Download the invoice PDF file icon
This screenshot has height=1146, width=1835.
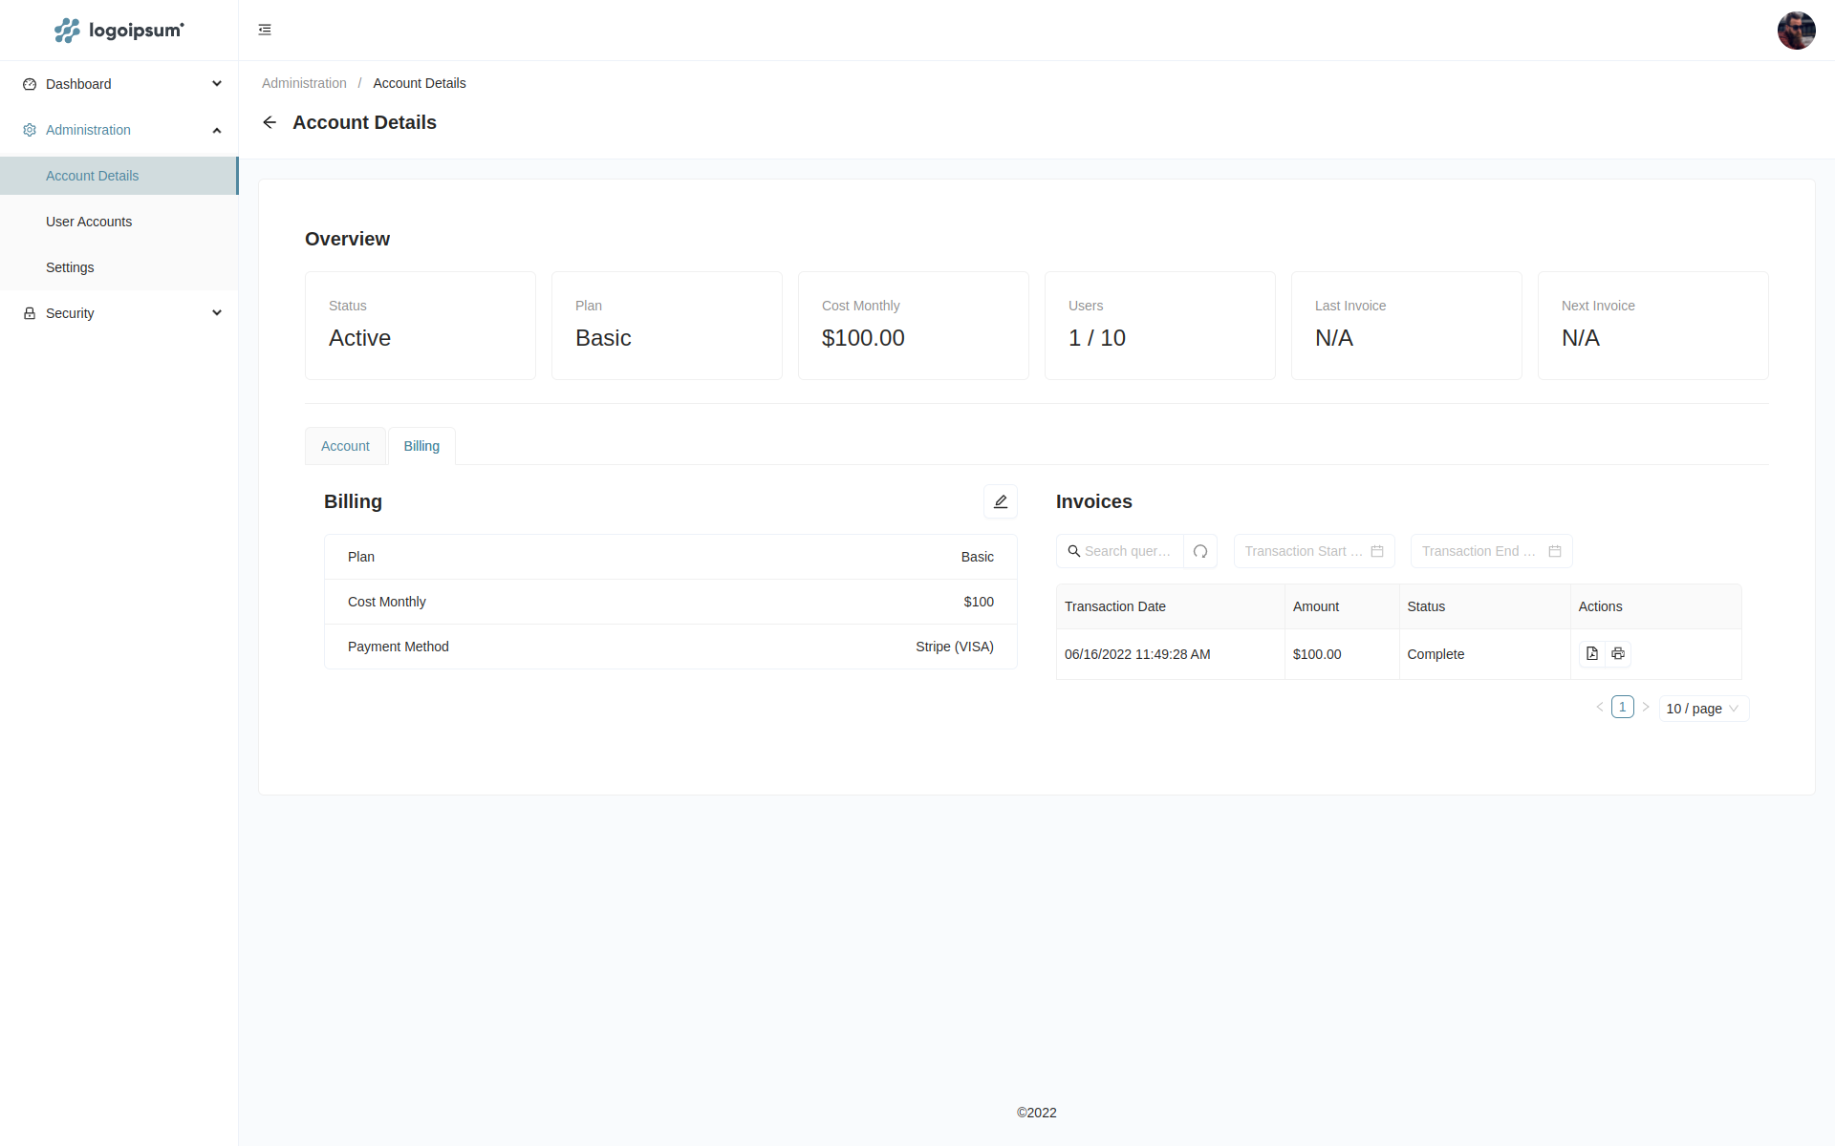pos(1591,654)
